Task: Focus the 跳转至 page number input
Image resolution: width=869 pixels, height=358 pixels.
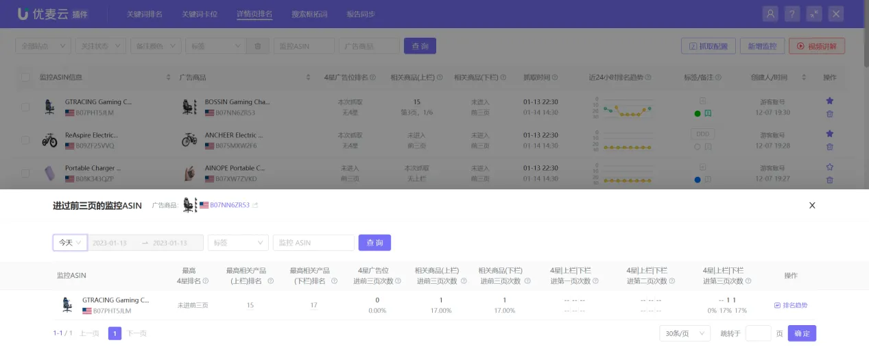Action: coord(758,333)
